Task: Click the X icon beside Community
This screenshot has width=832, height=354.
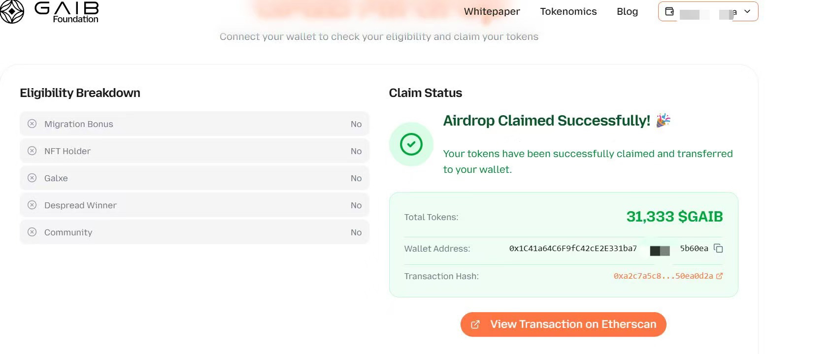Action: [x=32, y=232]
